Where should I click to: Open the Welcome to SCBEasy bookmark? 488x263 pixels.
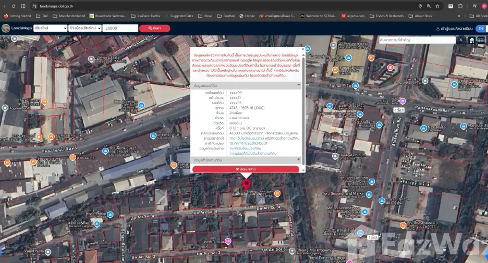(x=319, y=16)
